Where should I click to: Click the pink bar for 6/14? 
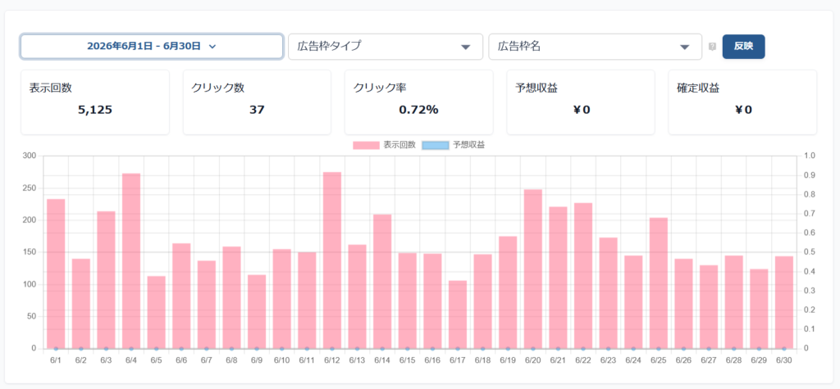coord(382,282)
